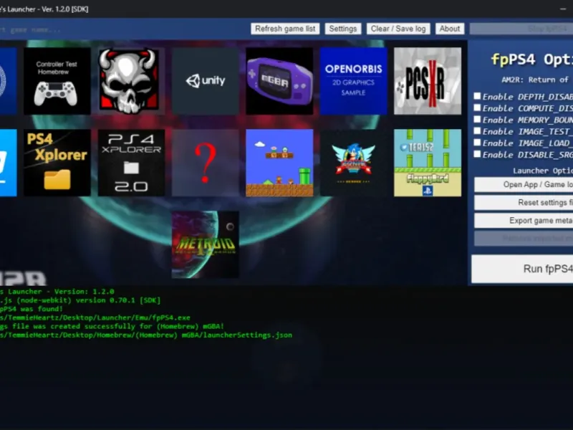Choose the Unity game tile
The height and width of the screenshot is (430, 573).
pos(206,81)
